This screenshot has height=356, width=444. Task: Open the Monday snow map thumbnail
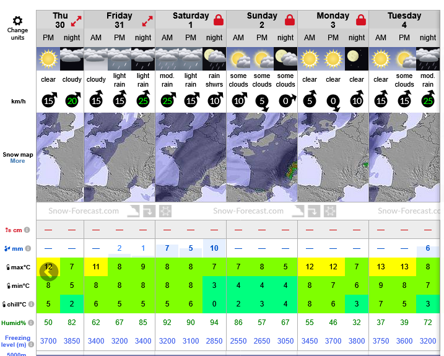tap(333, 157)
